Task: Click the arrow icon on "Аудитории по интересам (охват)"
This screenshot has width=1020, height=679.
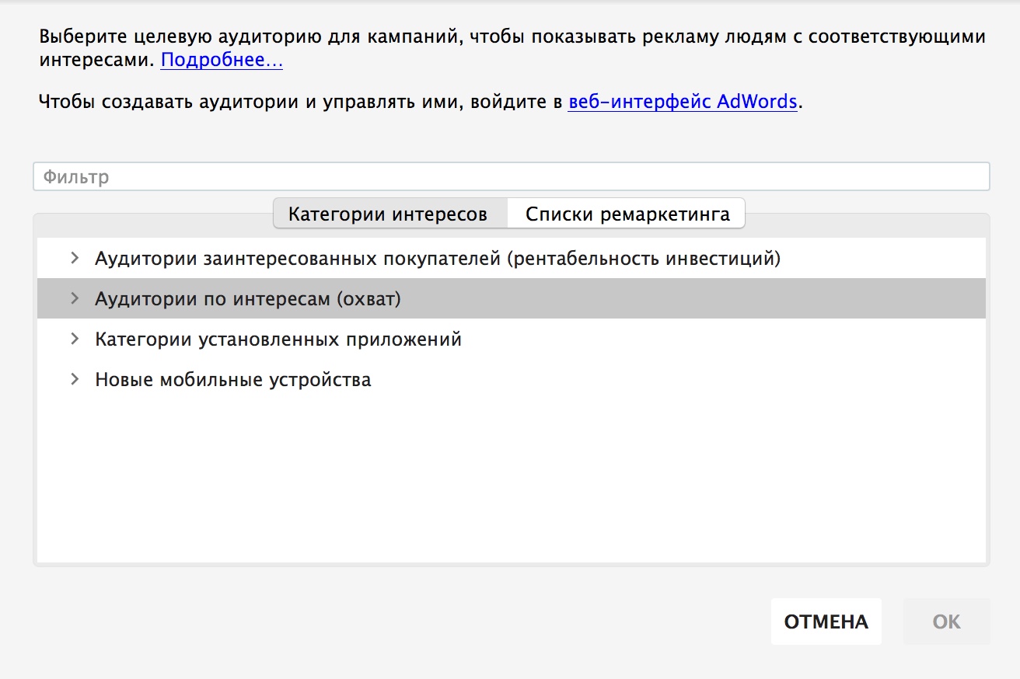Action: click(x=75, y=298)
